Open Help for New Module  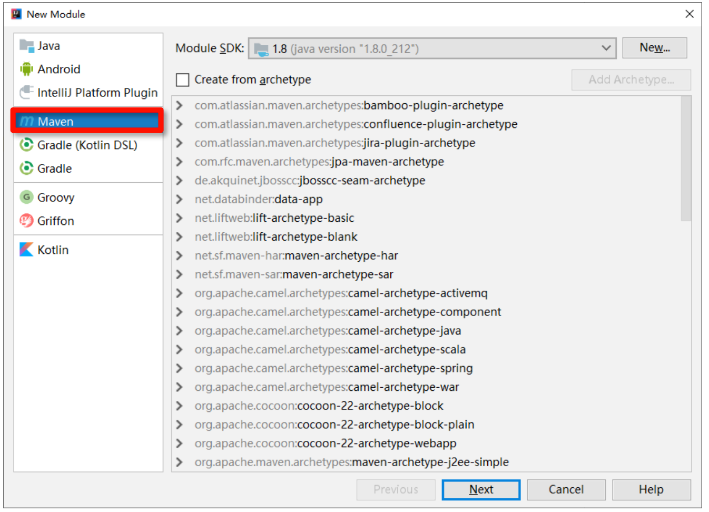pyautogui.click(x=651, y=489)
